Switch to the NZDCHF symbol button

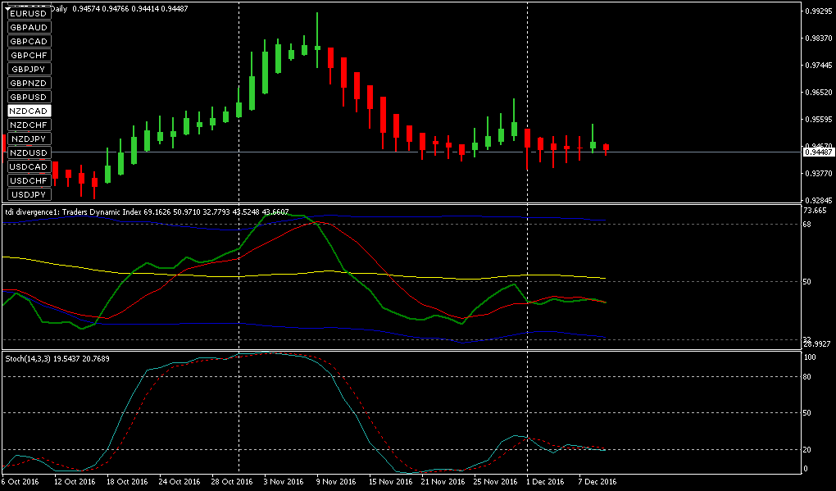pos(30,125)
